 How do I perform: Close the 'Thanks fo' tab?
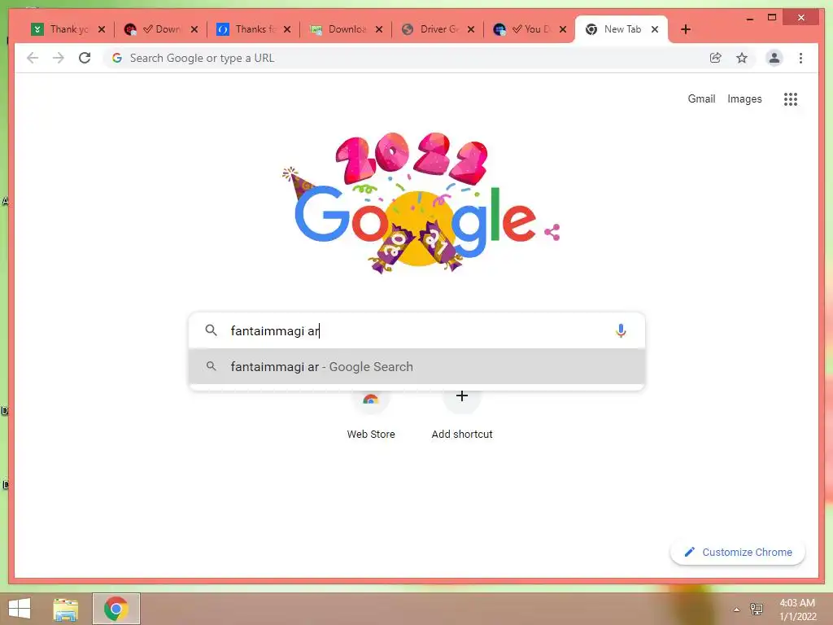coord(287,29)
